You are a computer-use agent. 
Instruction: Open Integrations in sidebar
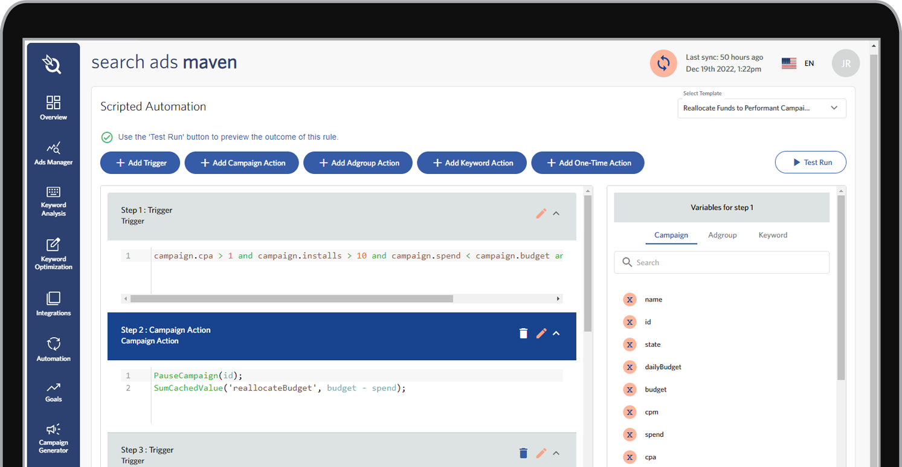coord(53,304)
